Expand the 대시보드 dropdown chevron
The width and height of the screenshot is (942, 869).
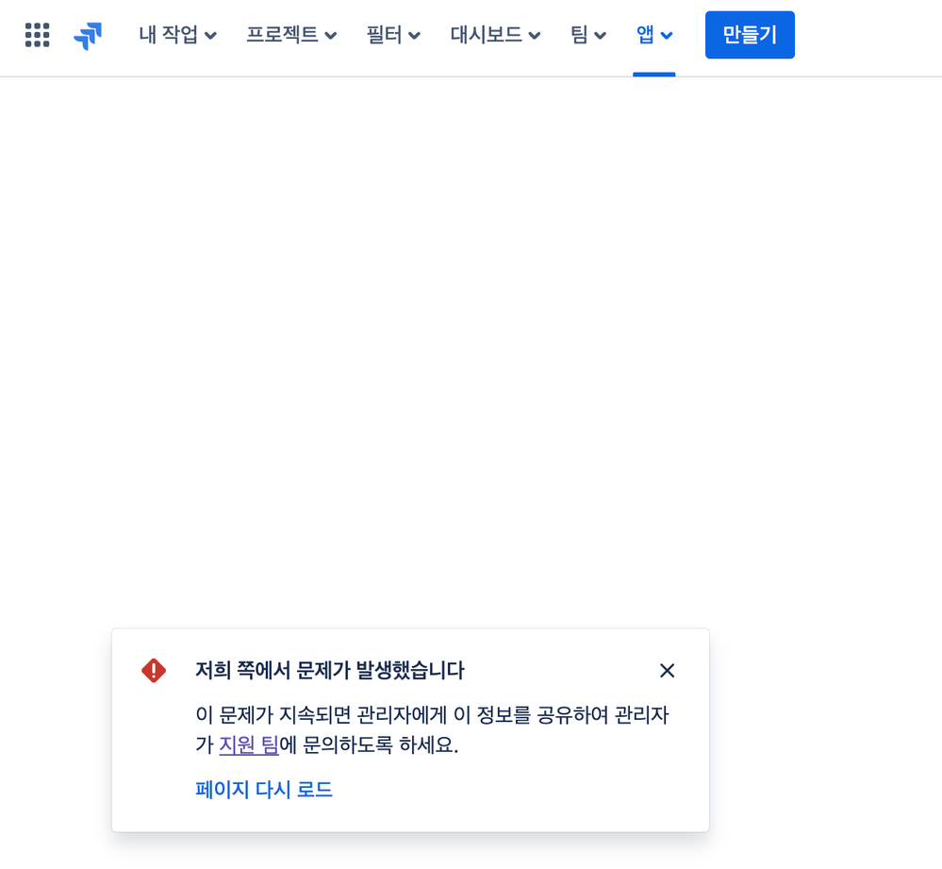tap(535, 35)
